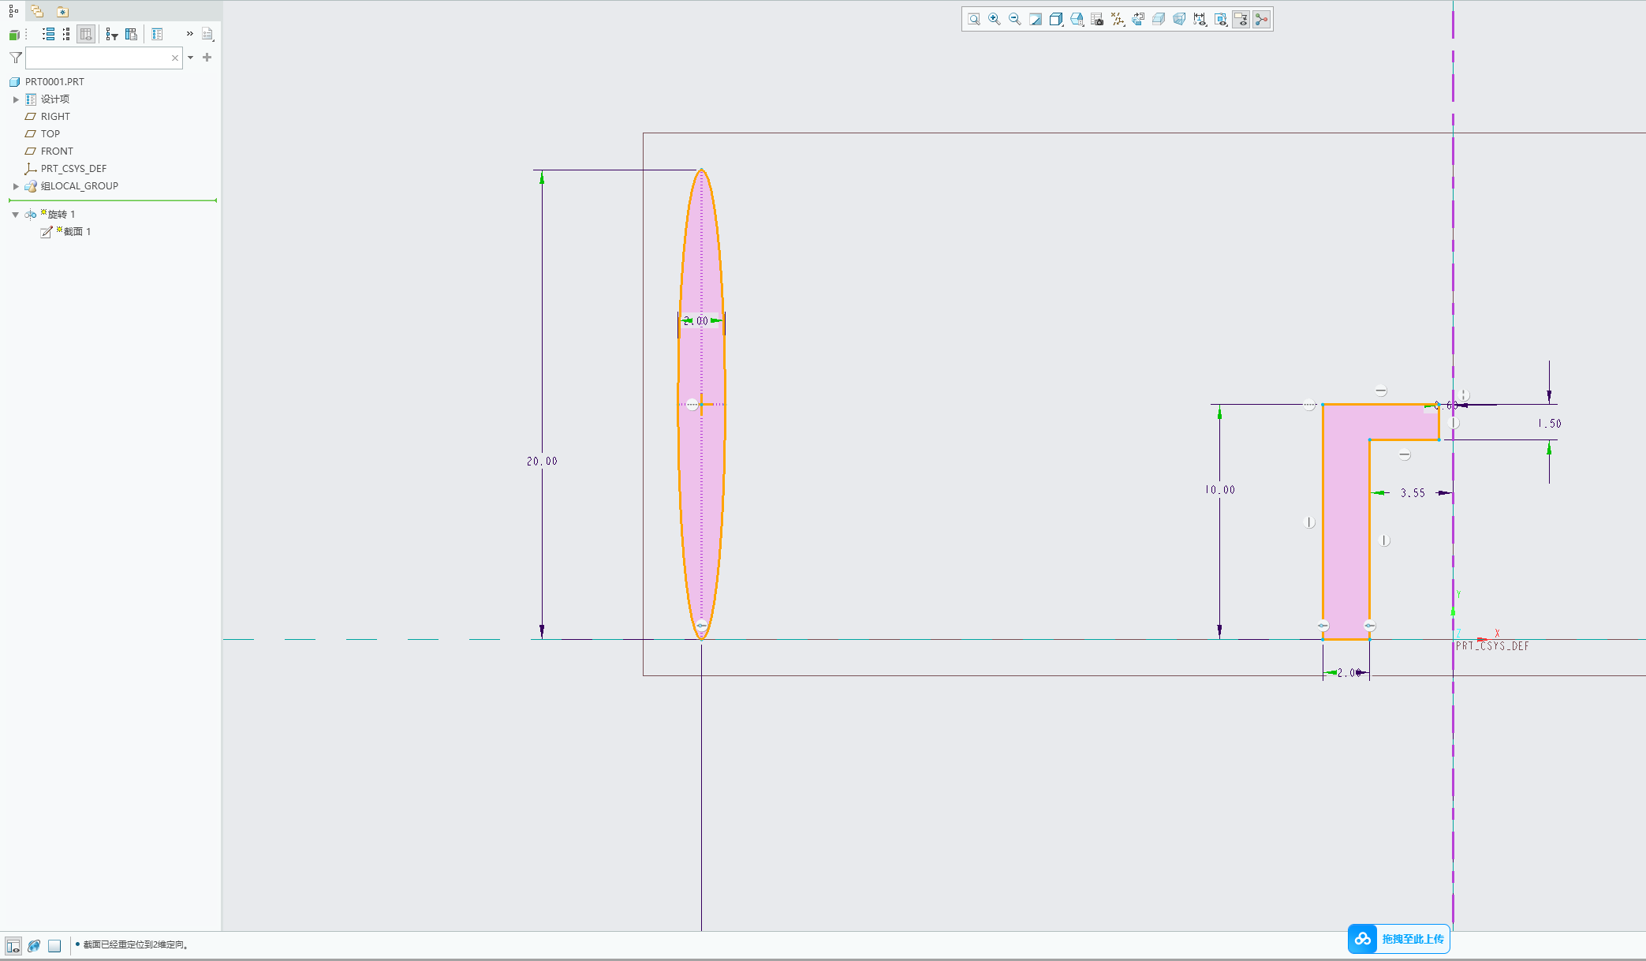This screenshot has width=1646, height=961.
Task: Open the search filter dropdown arrow
Action: 191,58
